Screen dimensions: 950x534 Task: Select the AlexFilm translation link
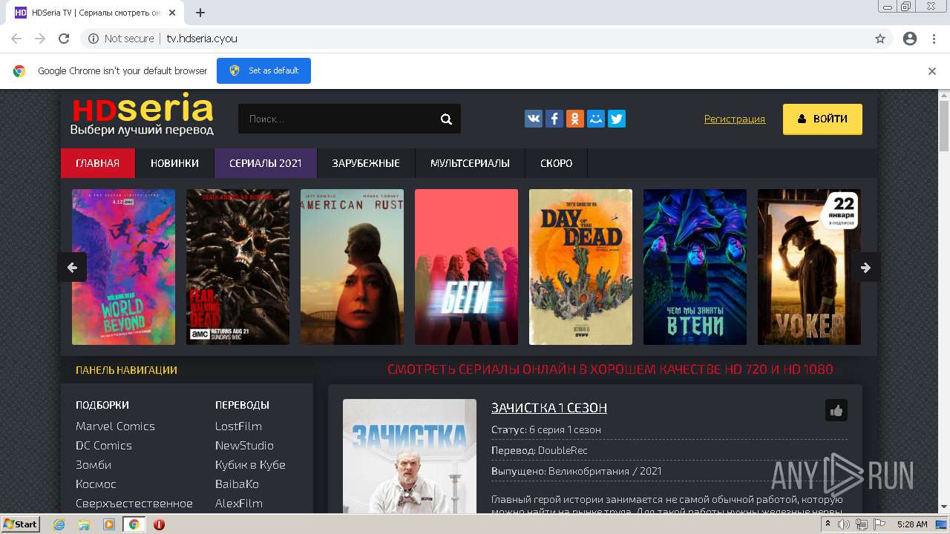[239, 503]
